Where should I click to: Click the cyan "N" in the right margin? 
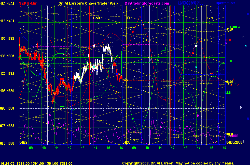(246, 46)
